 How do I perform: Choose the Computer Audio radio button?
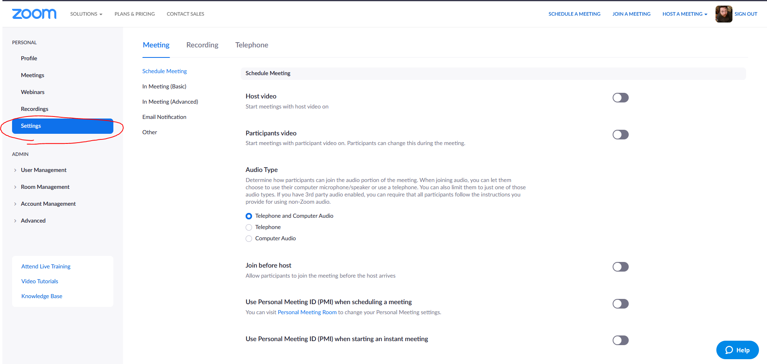click(249, 239)
